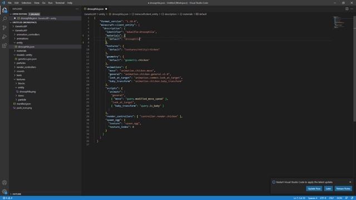Click GeneticsRP breadcrumb segment

(x=90, y=14)
